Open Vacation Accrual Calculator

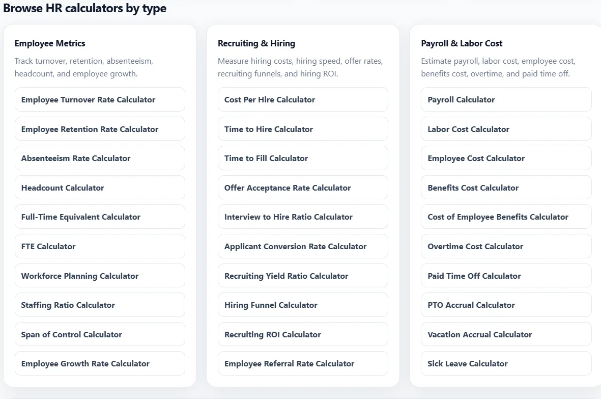(506, 335)
